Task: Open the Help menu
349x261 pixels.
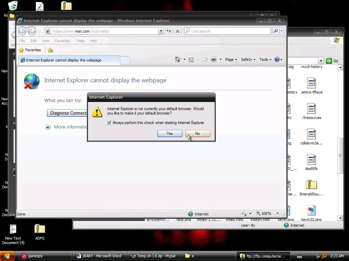Action: click(93, 41)
